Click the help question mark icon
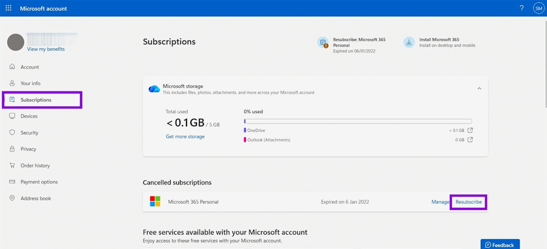547x249 pixels. point(521,8)
